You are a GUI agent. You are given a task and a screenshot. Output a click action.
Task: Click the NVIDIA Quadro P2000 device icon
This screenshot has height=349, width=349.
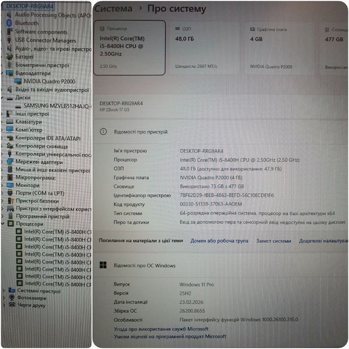click(18, 81)
